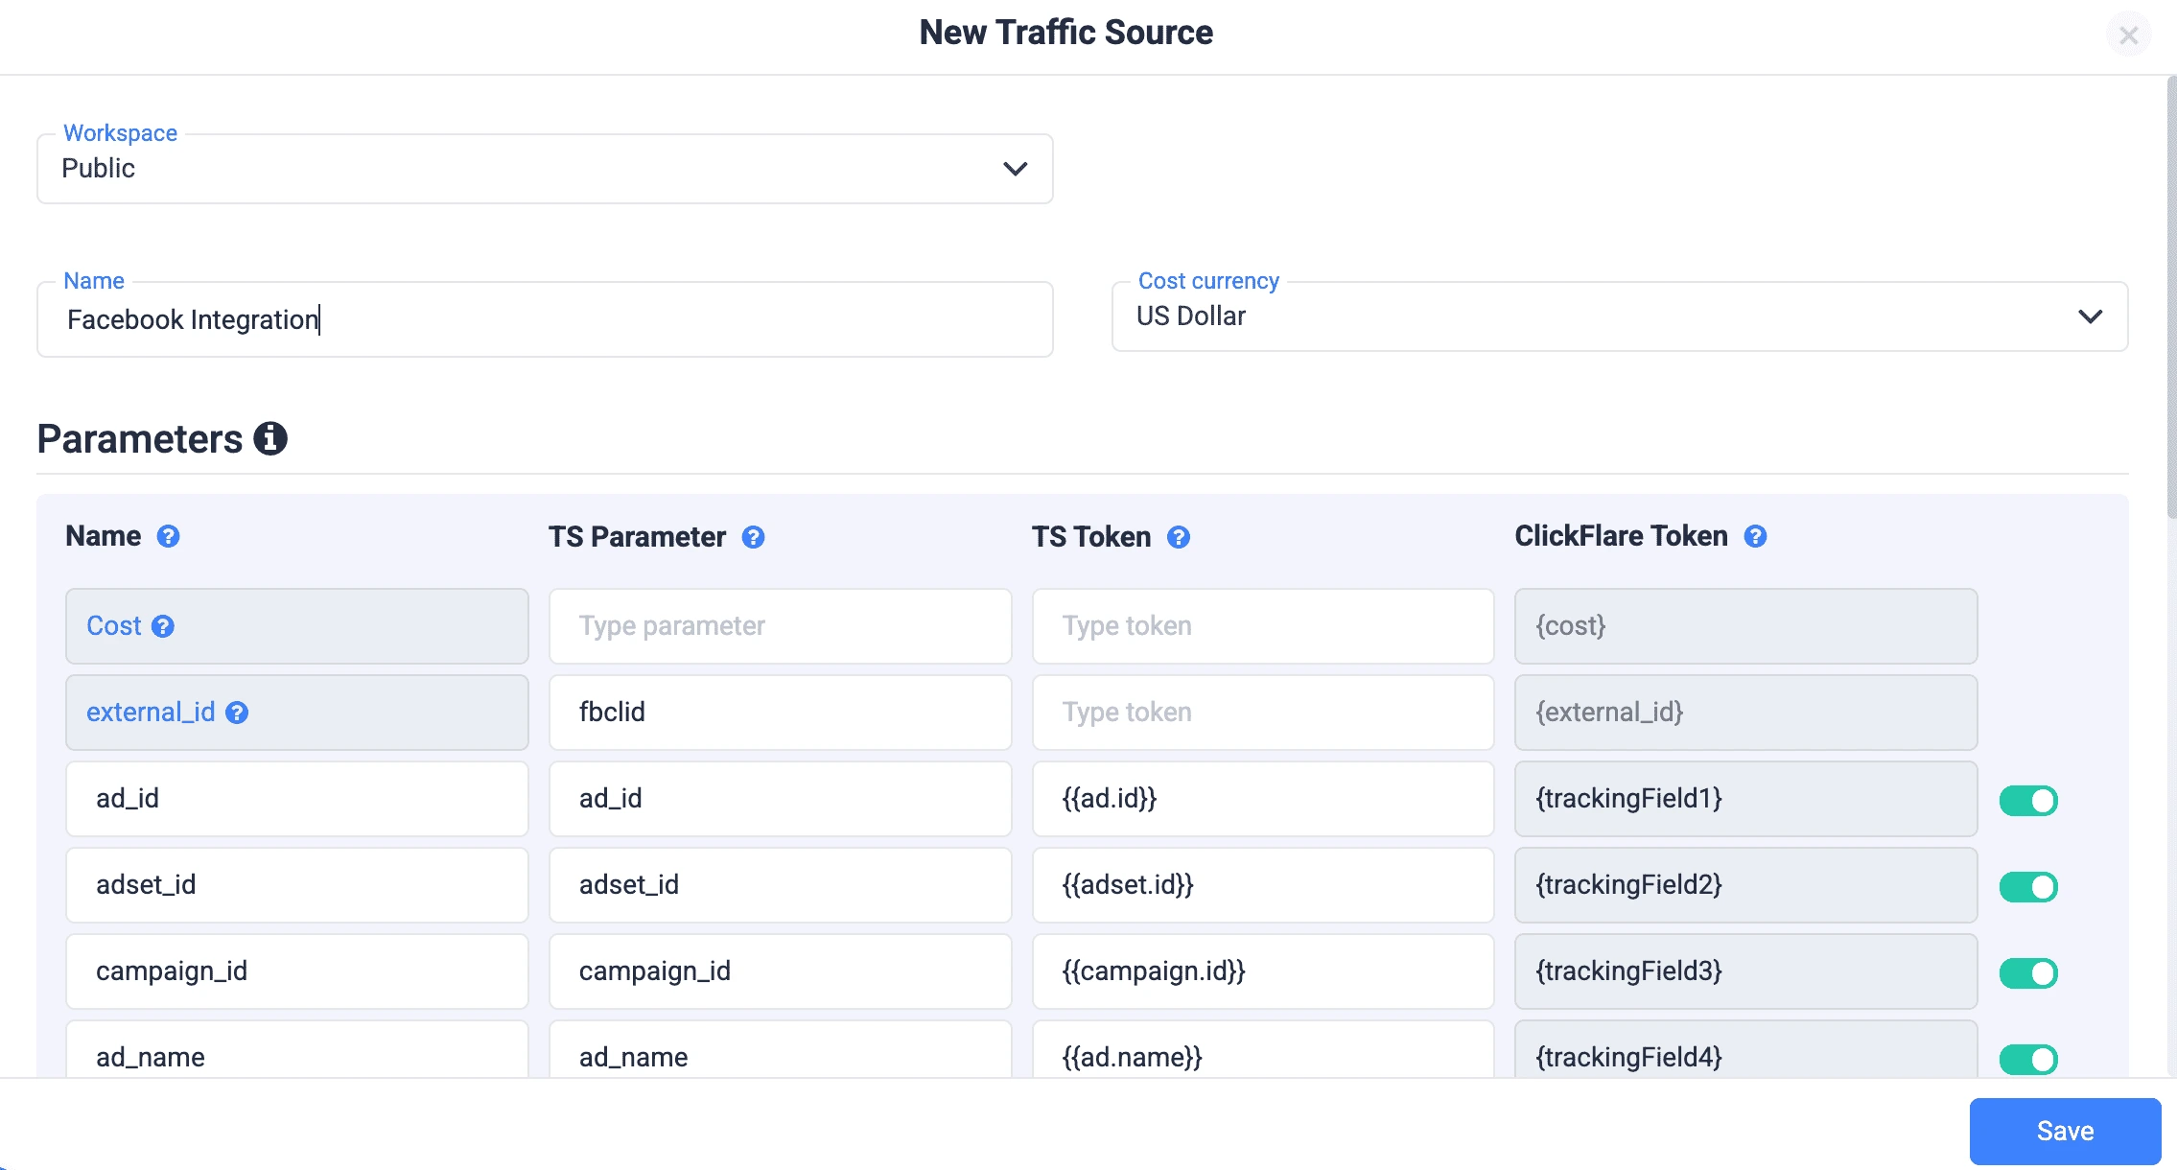Click the {trackingField3} ClickFlare Token field
2177x1170 pixels.
[1745, 971]
